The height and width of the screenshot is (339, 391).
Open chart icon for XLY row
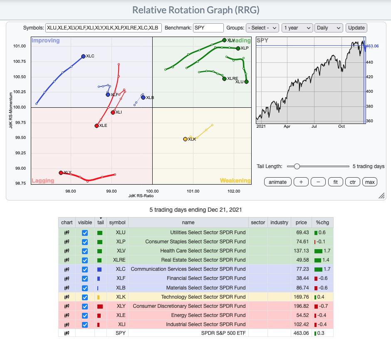coord(67,306)
